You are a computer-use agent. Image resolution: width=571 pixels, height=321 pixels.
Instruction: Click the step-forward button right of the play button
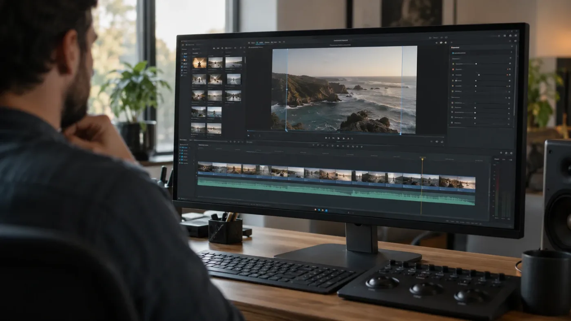344,139
